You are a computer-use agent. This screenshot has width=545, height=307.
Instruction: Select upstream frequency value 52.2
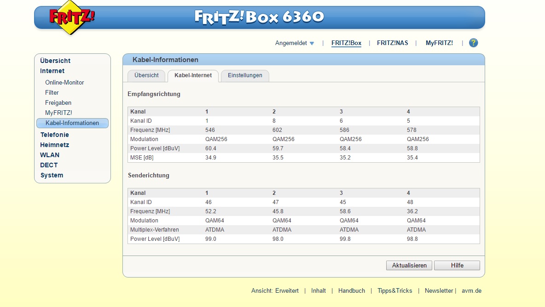(x=211, y=211)
